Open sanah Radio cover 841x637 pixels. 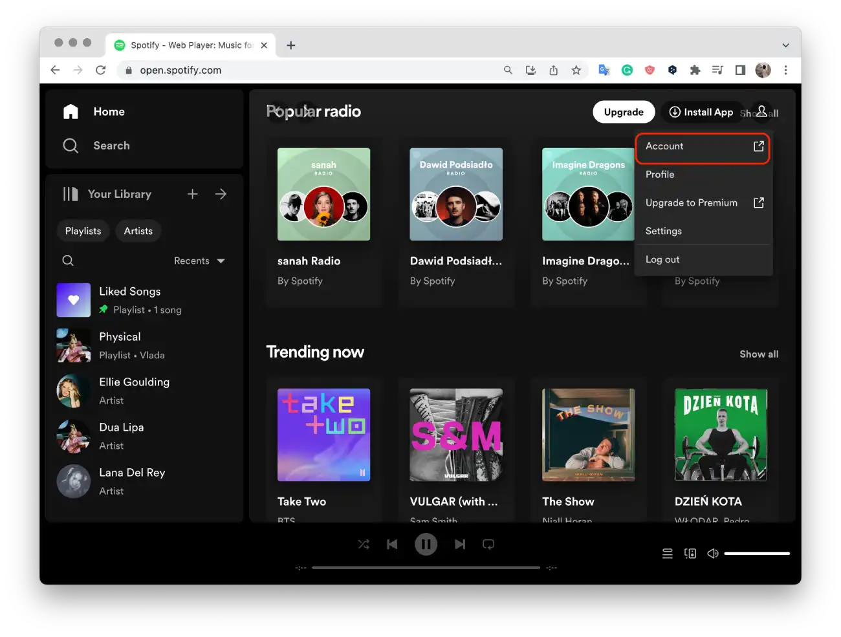pyautogui.click(x=323, y=194)
